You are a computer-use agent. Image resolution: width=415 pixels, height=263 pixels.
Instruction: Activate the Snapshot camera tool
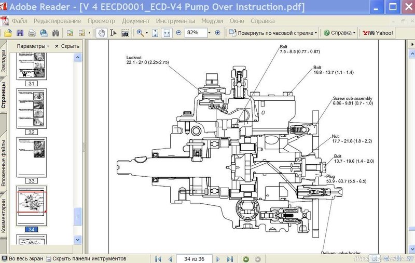pos(125,33)
